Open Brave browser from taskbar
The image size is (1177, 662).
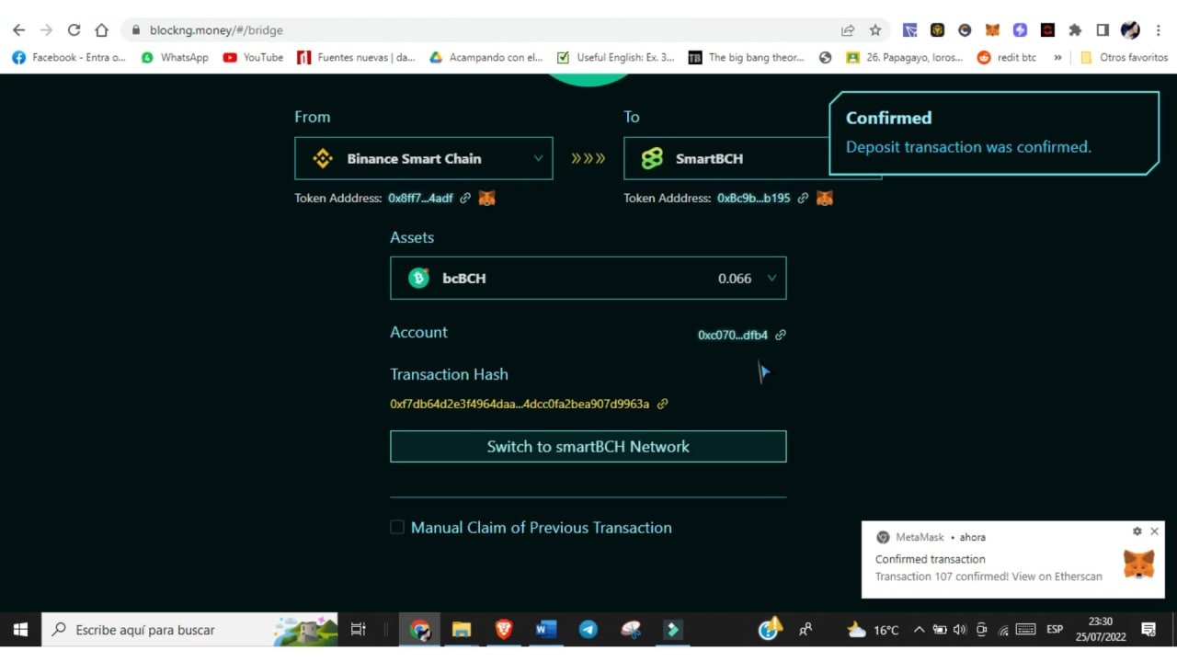point(504,630)
